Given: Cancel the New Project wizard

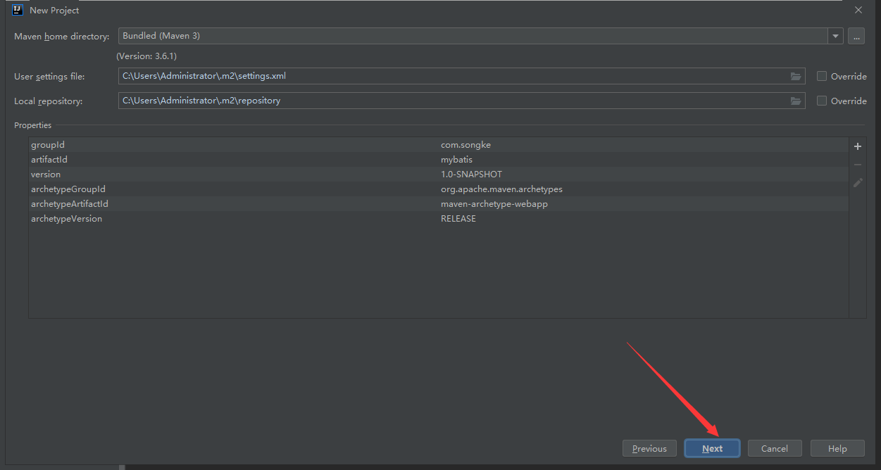Looking at the screenshot, I should [x=775, y=448].
